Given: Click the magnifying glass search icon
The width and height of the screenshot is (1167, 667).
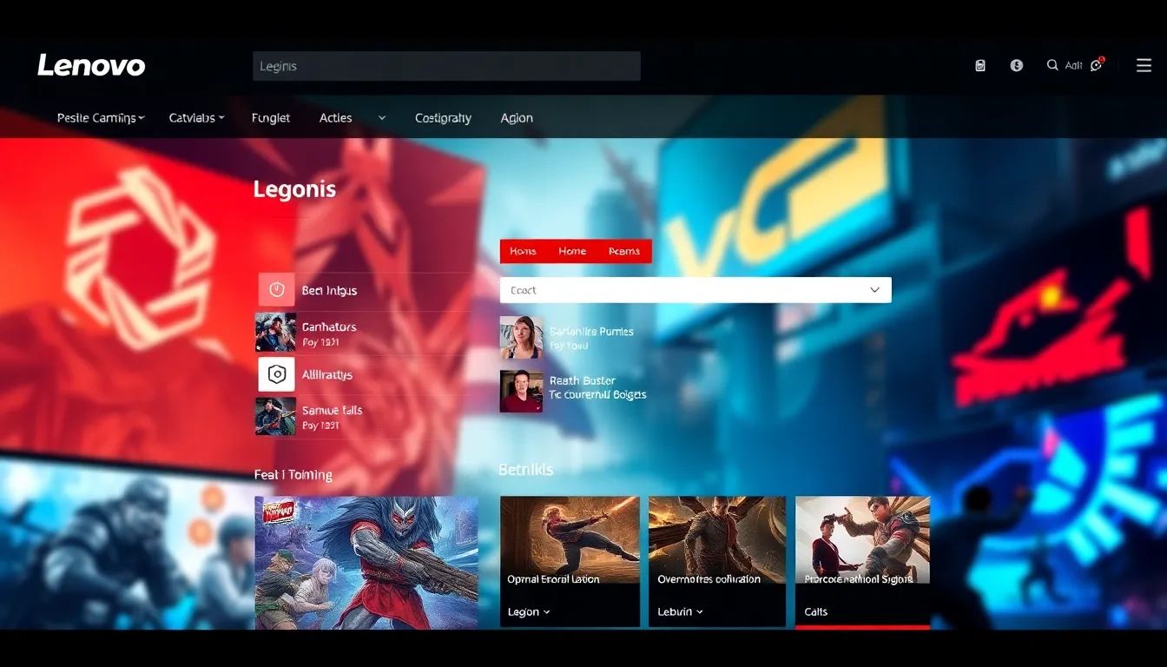Looking at the screenshot, I should click(1052, 65).
